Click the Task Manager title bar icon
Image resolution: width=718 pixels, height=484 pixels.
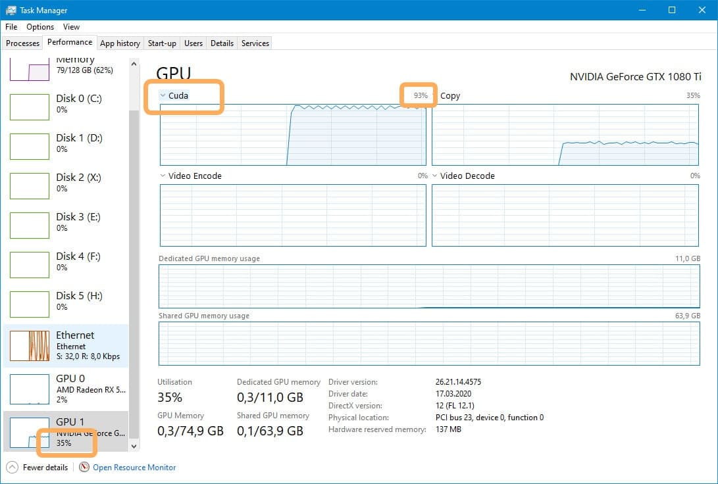[x=11, y=10]
